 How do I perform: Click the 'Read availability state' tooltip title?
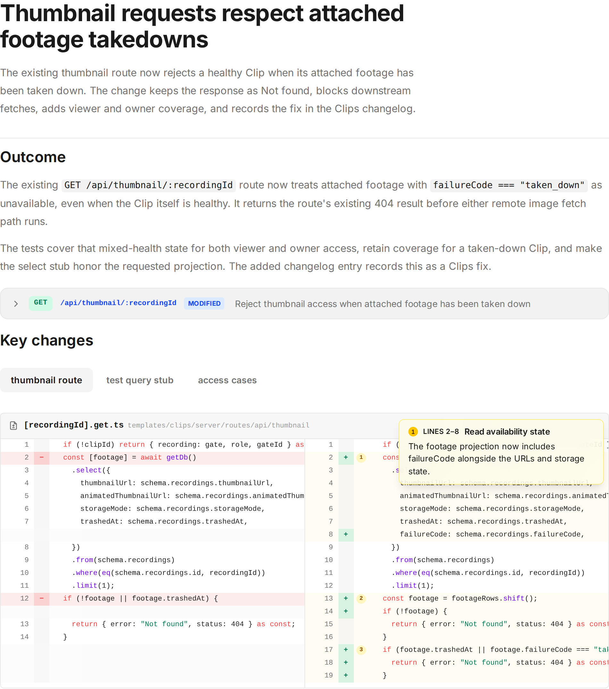click(x=507, y=432)
